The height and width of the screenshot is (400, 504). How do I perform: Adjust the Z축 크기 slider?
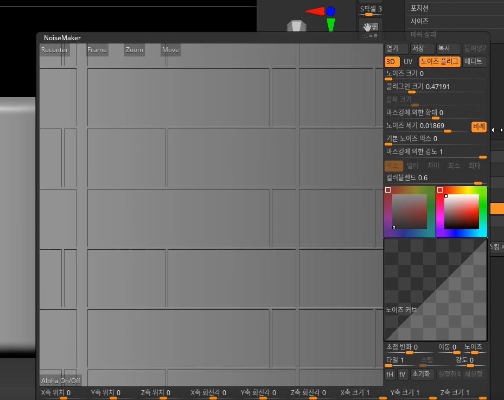point(463,393)
